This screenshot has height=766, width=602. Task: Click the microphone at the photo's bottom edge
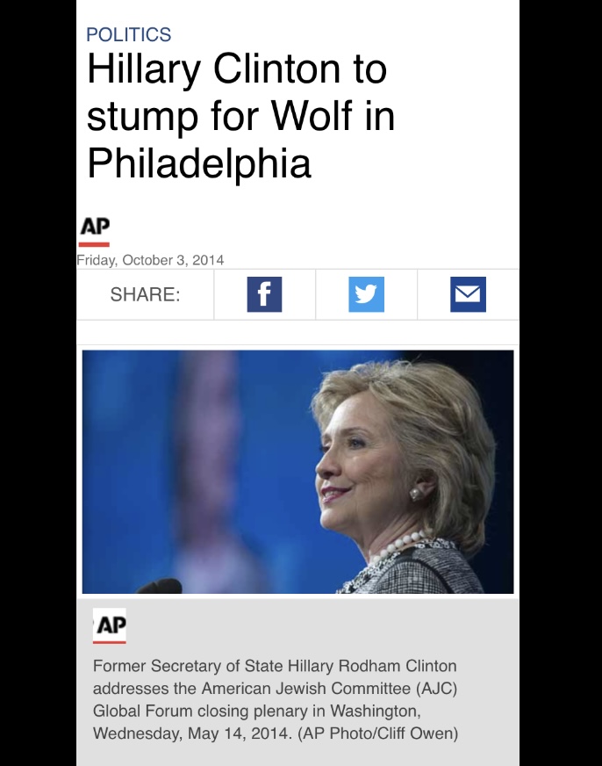pos(159,586)
